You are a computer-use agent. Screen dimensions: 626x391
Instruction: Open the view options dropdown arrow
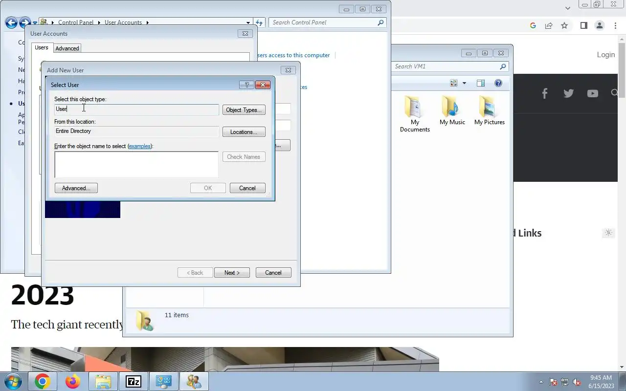(464, 83)
